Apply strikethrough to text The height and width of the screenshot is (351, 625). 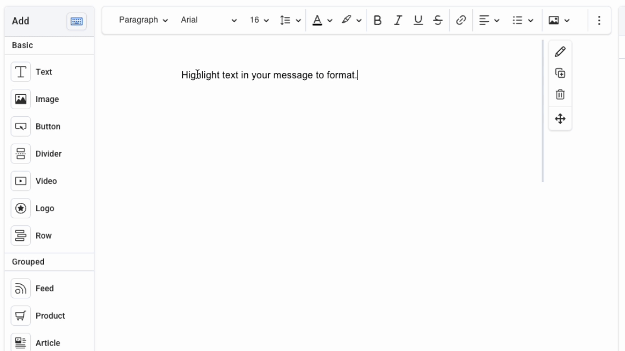438,20
